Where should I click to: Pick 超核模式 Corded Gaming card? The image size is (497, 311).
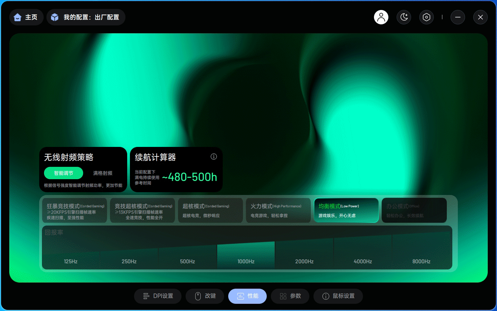click(x=210, y=210)
